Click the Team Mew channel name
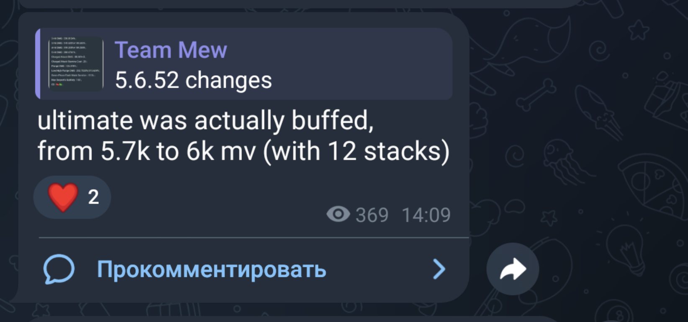Screen dimensions: 688x322 coord(171,50)
